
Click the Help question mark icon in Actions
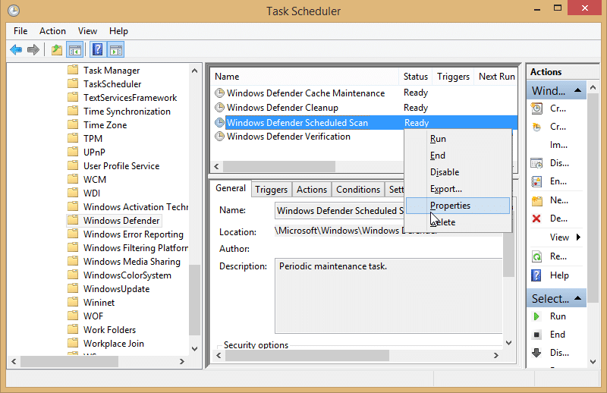tap(536, 275)
